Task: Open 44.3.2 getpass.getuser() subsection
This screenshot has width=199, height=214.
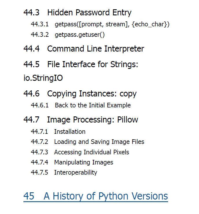Action: click(x=68, y=35)
